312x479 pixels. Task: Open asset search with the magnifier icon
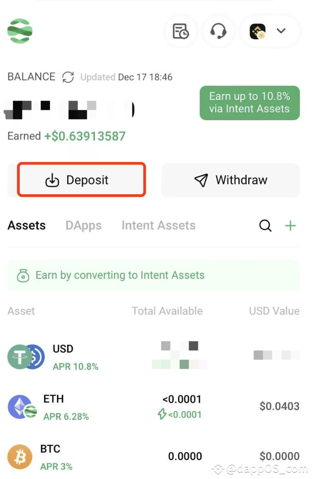click(x=265, y=226)
